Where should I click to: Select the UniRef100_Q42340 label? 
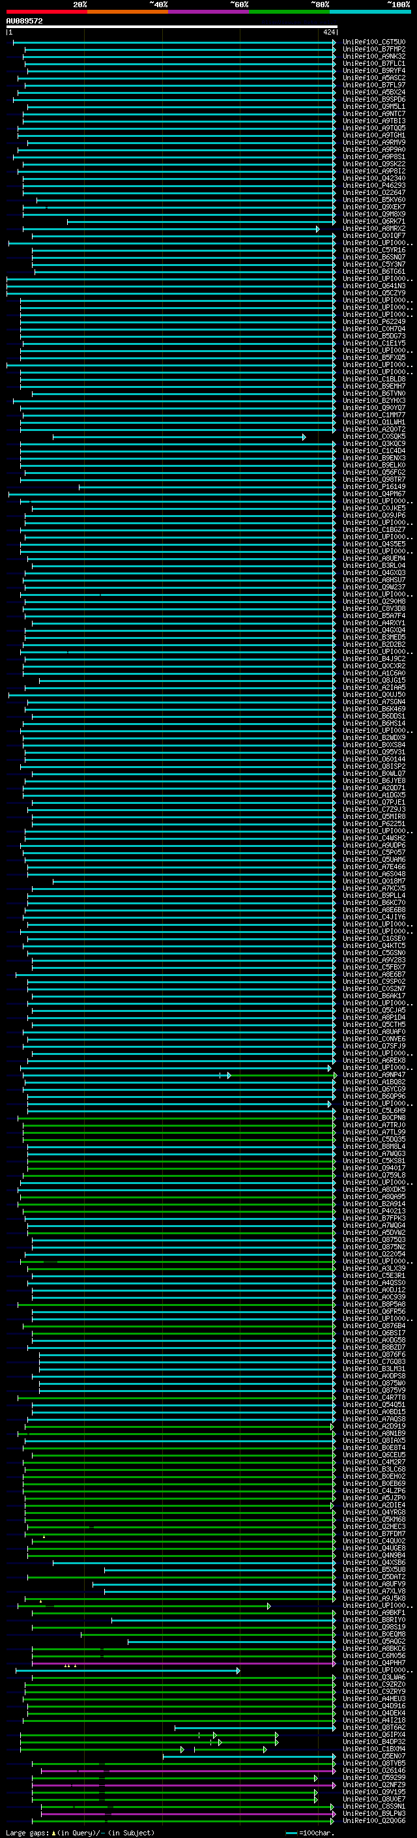coord(373,179)
